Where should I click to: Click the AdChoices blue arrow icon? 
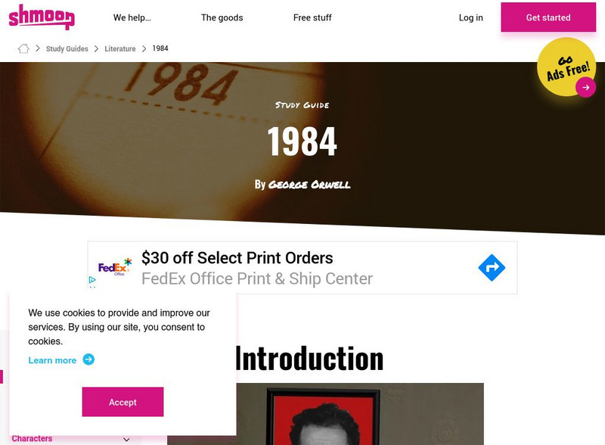coord(492,267)
